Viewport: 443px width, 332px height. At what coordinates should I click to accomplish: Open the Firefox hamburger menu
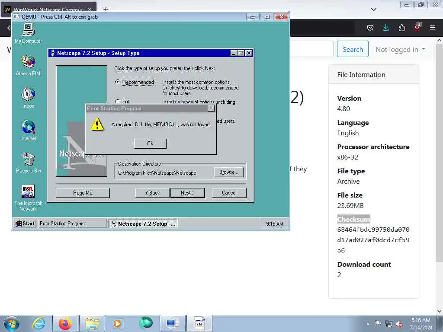click(x=433, y=28)
